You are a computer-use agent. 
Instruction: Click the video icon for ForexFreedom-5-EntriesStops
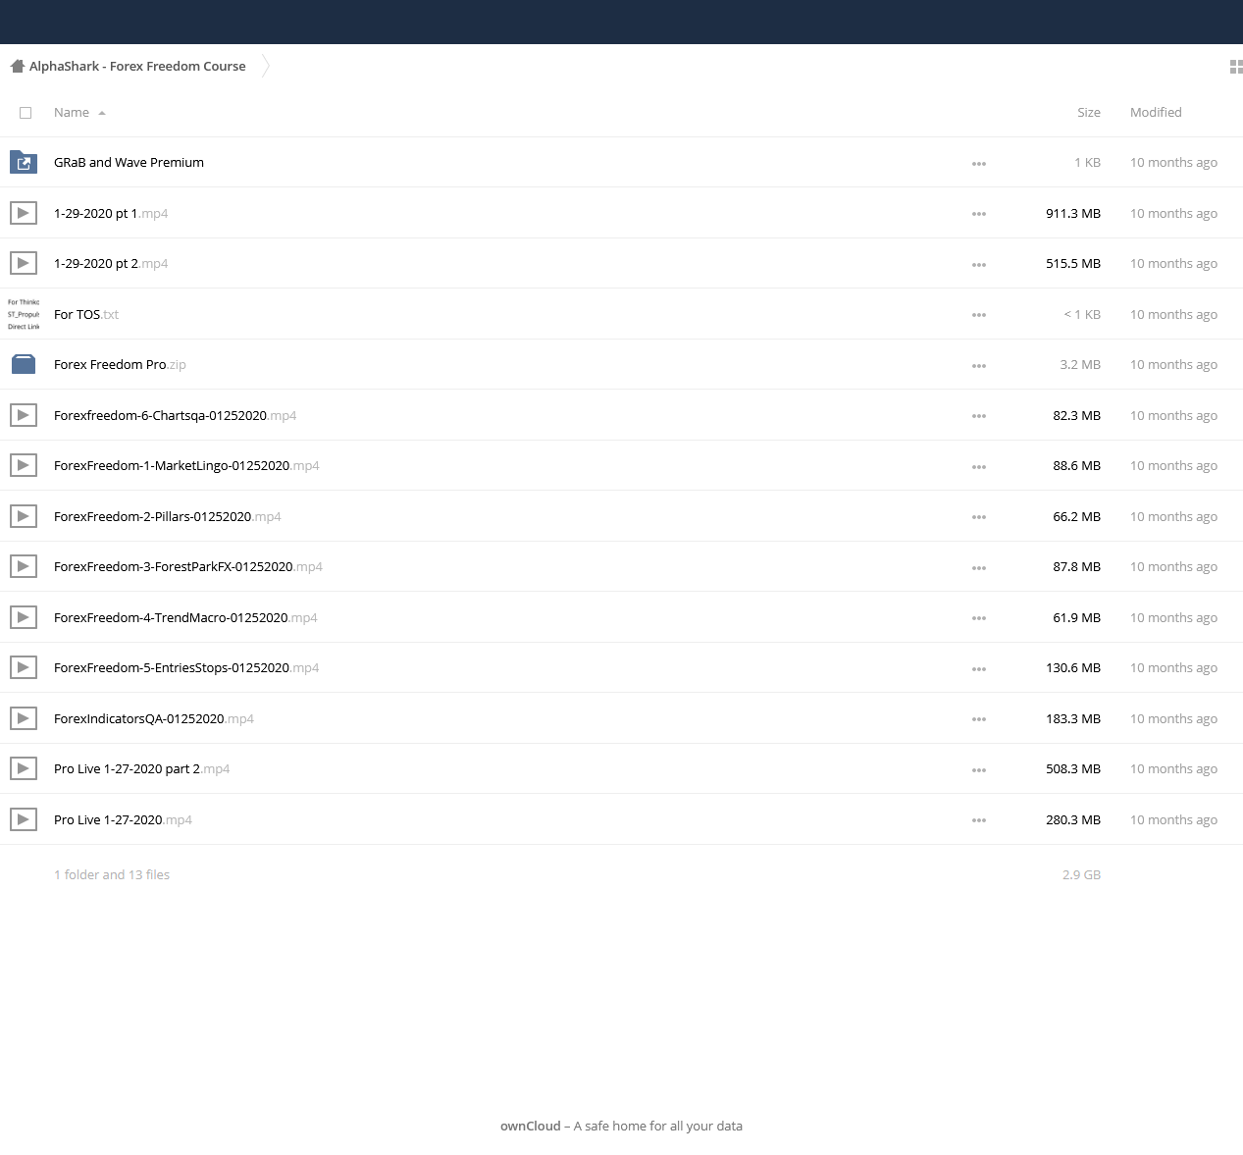tap(24, 668)
